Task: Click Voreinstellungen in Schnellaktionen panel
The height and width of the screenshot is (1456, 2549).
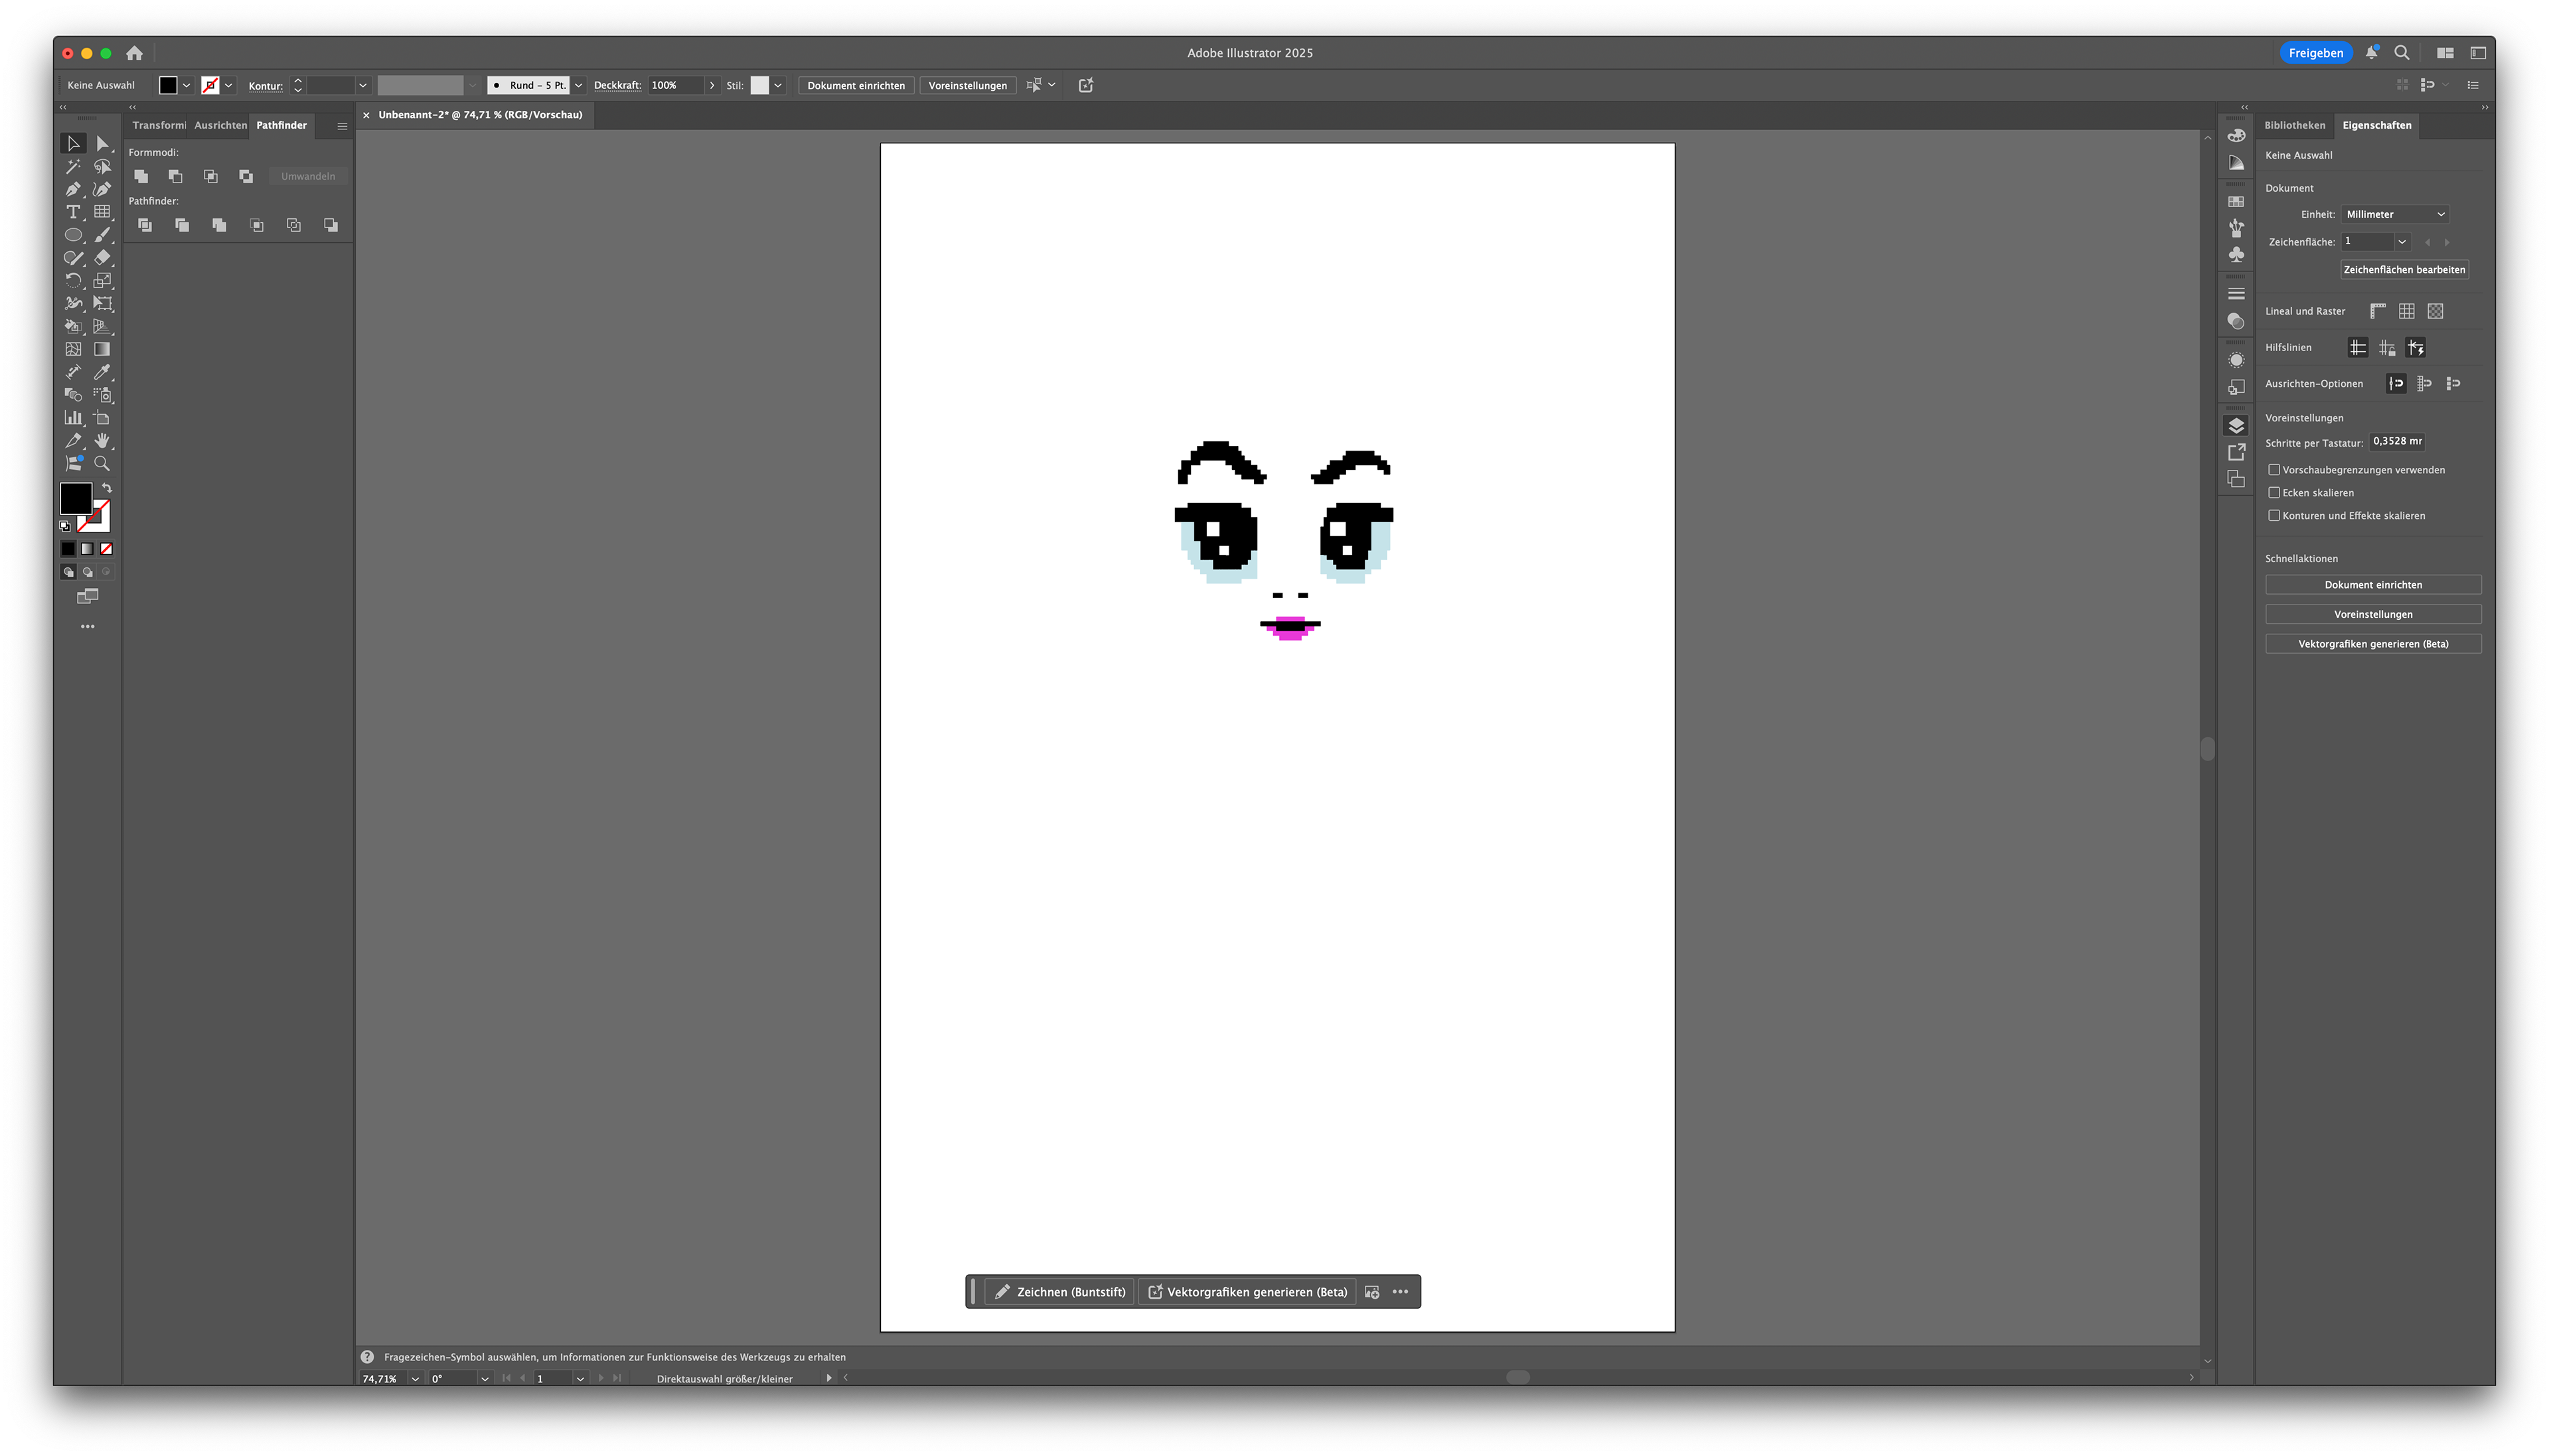Action: [x=2373, y=615]
